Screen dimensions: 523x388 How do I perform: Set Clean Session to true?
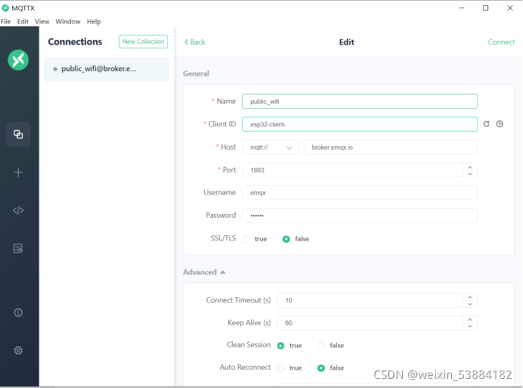point(281,346)
